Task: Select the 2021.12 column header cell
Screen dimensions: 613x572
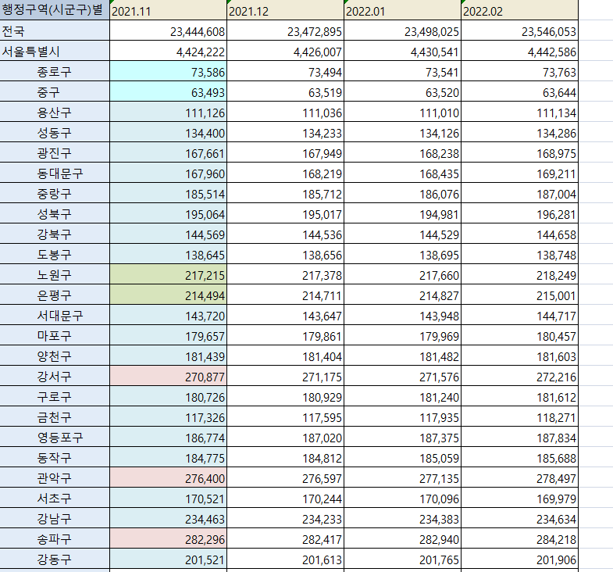Action: point(285,10)
